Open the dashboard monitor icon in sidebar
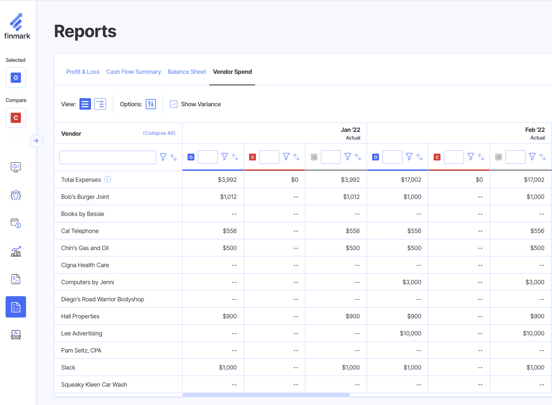The width and height of the screenshot is (552, 405). pos(16,167)
